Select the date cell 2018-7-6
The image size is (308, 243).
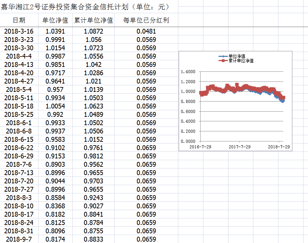[x=19, y=164]
